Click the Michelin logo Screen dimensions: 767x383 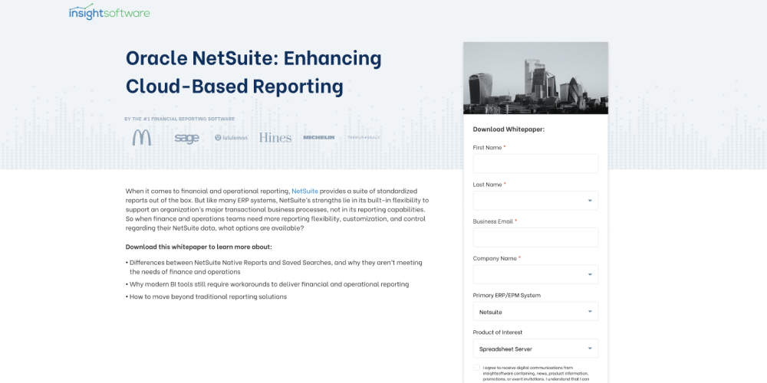(x=319, y=138)
